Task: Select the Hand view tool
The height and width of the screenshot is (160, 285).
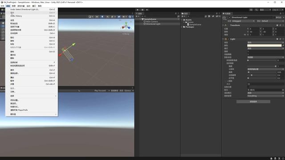Action: click(x=3, y=23)
